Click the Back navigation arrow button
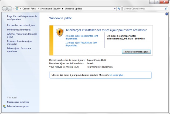 (4, 9)
